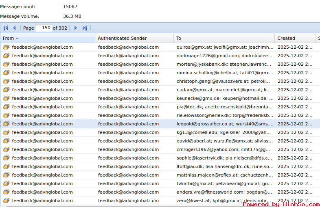Click the mail icon in the quiros@gmx.at row
Viewport: 320px width, 207px height.
pos(6,47)
